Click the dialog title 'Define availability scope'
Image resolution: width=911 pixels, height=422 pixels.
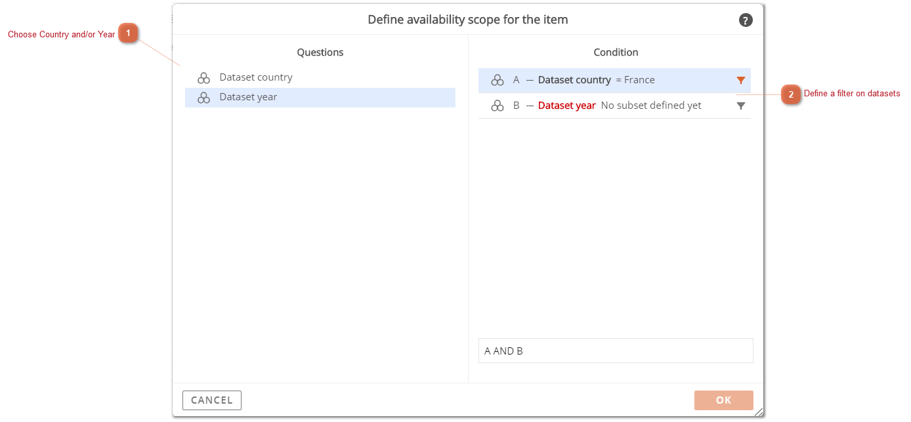point(468,20)
